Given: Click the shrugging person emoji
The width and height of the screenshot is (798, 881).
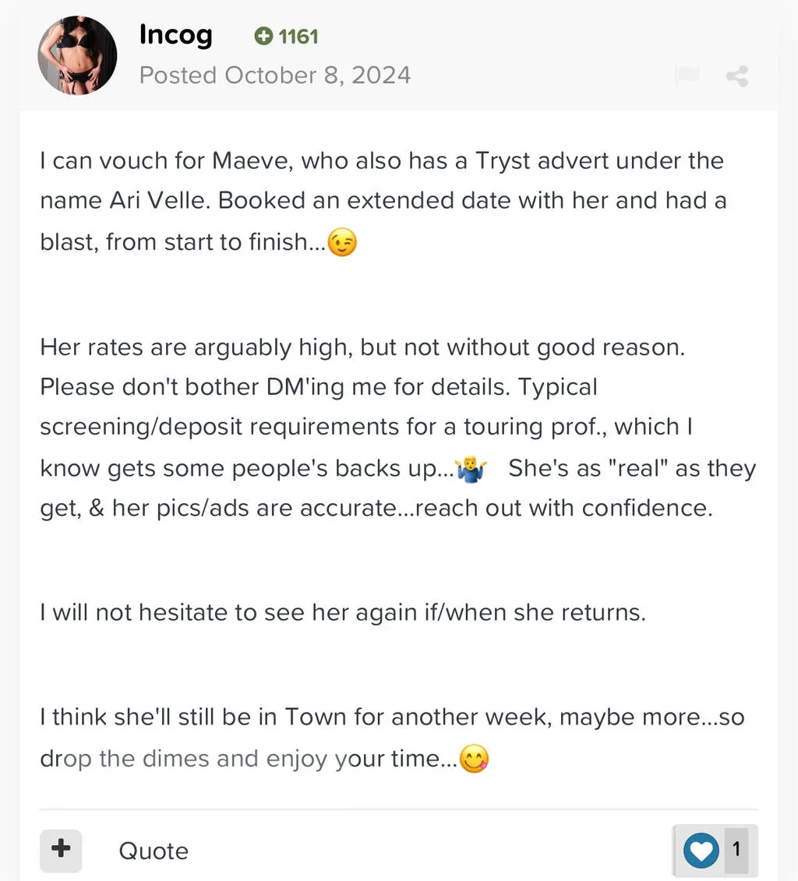Looking at the screenshot, I should point(470,469).
